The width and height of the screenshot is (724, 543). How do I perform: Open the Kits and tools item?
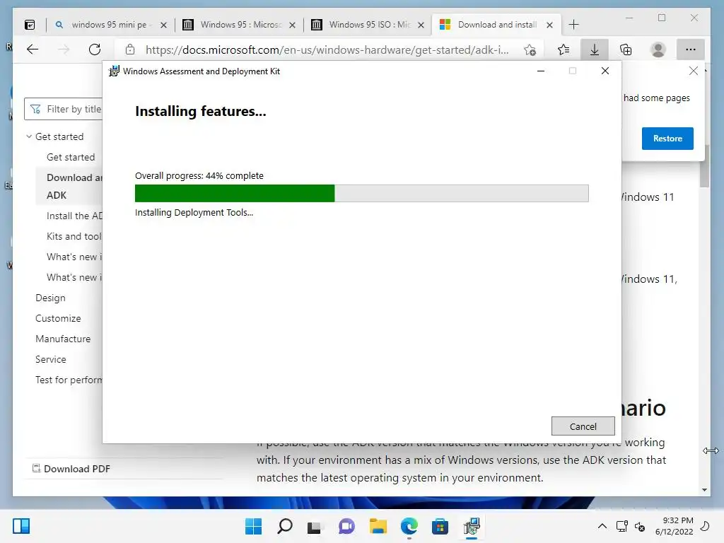74,236
